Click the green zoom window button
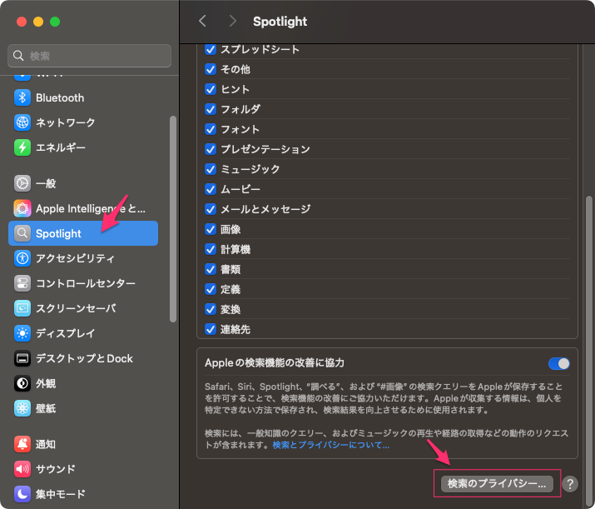Screen dimensions: 595x509 pyautogui.click(x=55, y=22)
